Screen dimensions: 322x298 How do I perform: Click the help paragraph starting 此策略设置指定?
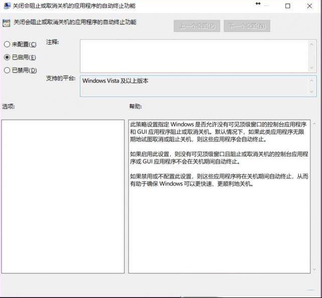pos(218,132)
